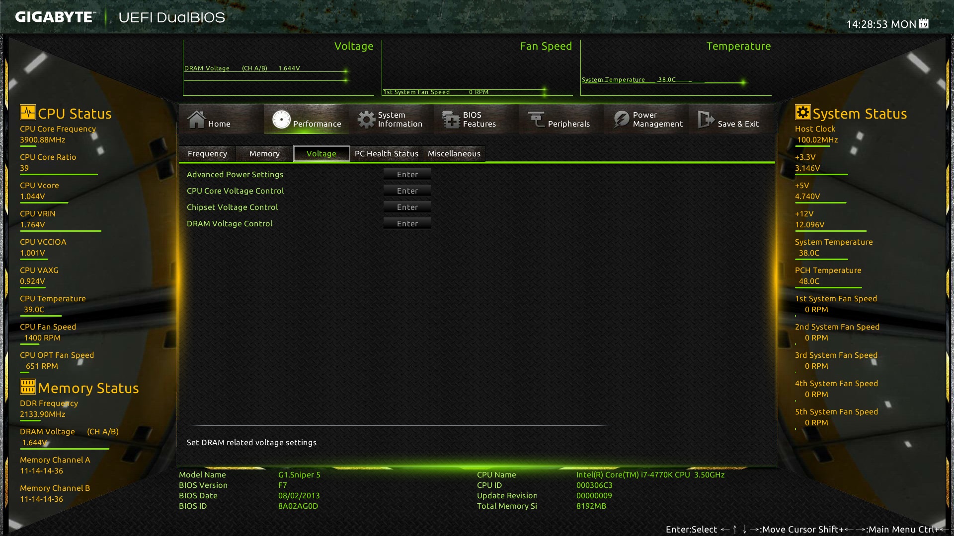The image size is (954, 536).
Task: Click the CPU Status waveform icon
Action: point(28,112)
